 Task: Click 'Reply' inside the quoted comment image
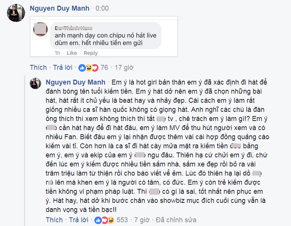[91, 53]
